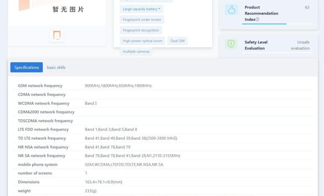Open the Specifications tab
Viewport: 324px width, 196px height.
[26, 67]
